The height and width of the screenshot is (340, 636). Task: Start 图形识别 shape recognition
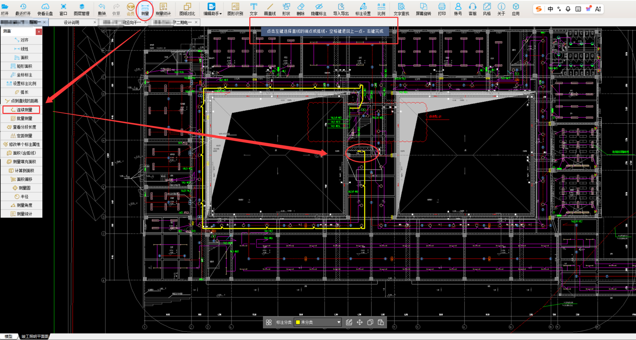(x=235, y=9)
